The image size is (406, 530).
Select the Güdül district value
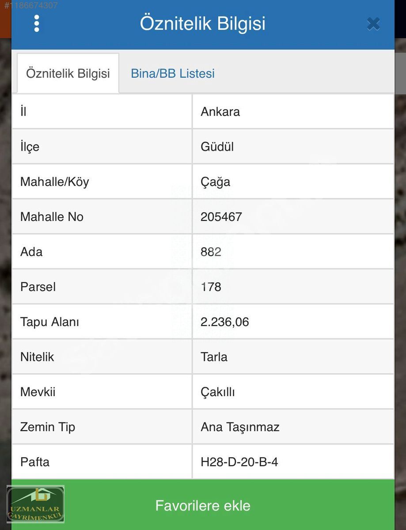click(217, 147)
